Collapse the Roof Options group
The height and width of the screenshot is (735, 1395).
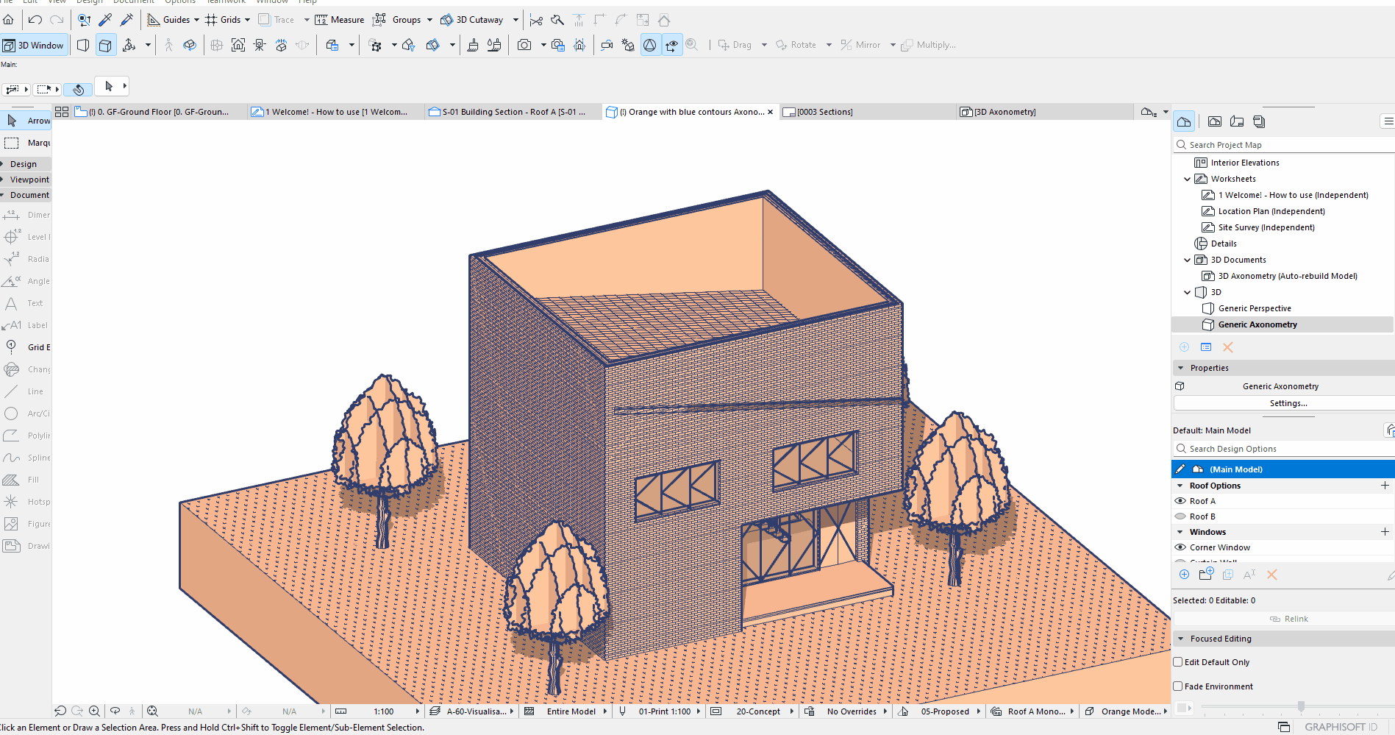pos(1181,486)
